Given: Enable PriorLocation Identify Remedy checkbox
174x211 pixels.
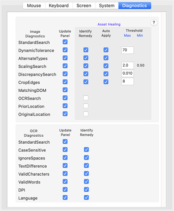Looking at the screenshot, I should pyautogui.click(x=86, y=106).
